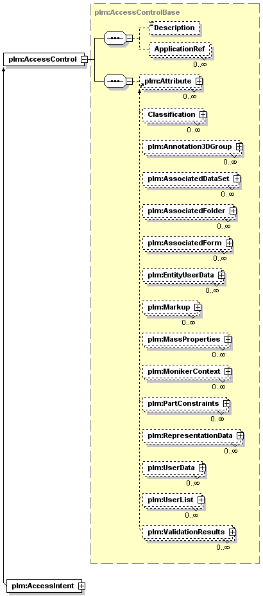The width and height of the screenshot is (263, 596).
Task: Expand the plm:AccessIntent element
Action: point(81,586)
